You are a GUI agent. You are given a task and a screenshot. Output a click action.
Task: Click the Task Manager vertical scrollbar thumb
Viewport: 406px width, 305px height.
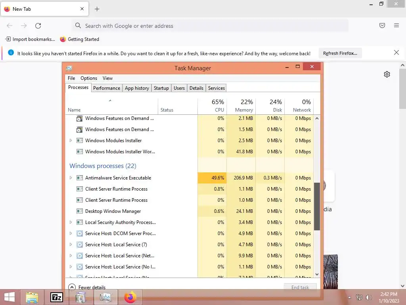click(317, 206)
